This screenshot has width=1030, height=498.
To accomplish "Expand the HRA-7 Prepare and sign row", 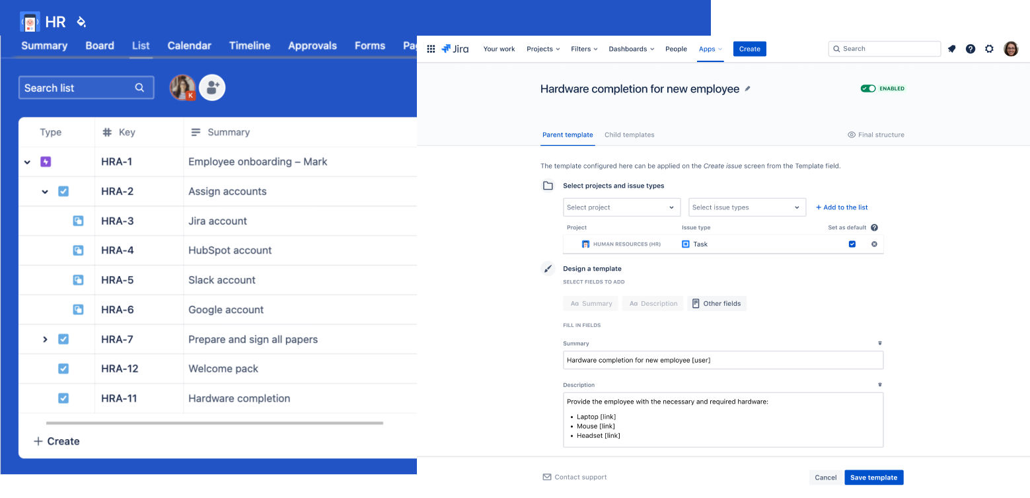I will (x=45, y=339).
